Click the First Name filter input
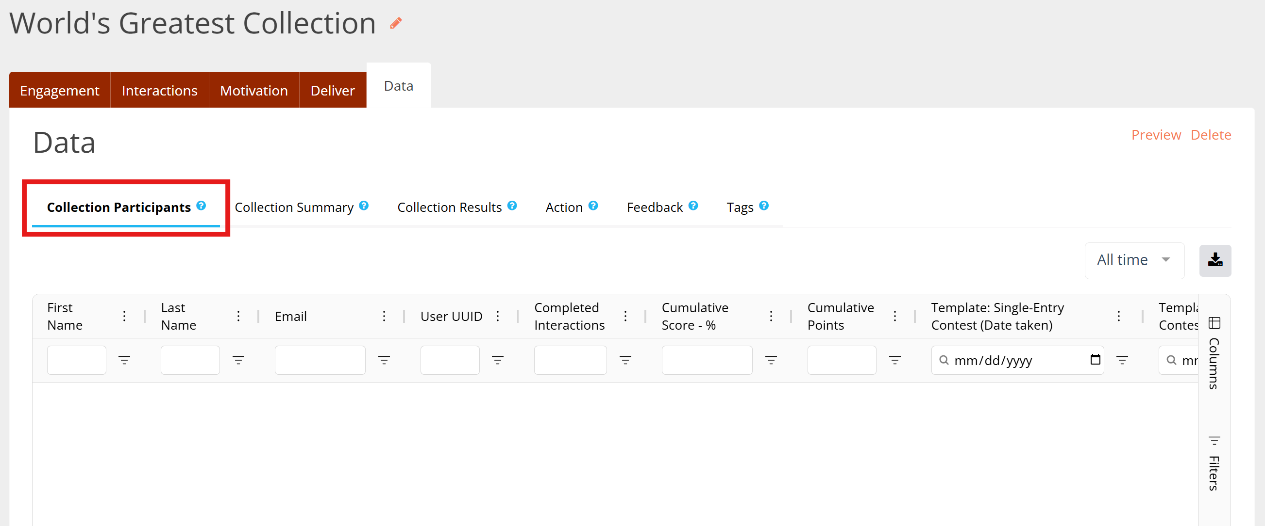1265x526 pixels. 77,360
